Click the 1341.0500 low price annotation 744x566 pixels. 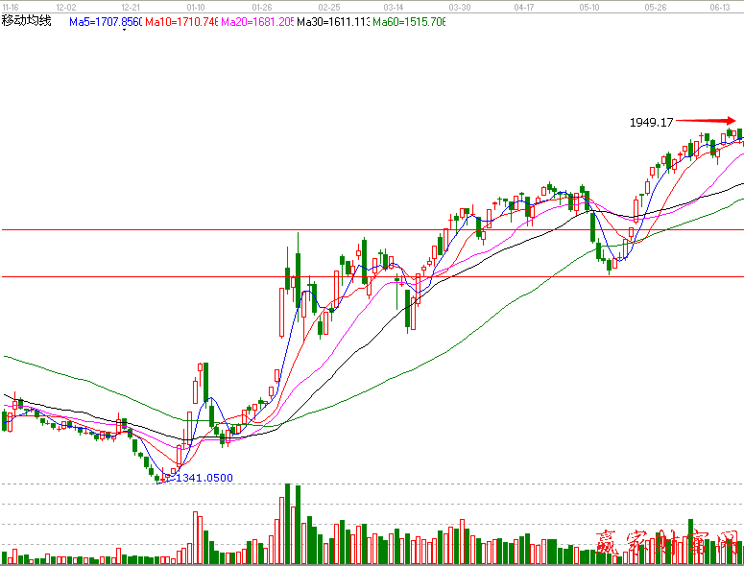click(x=204, y=478)
